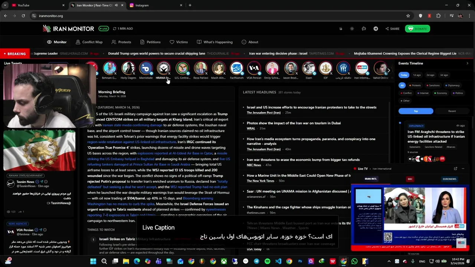
Task: Open WhatsApp from the taskbar
Action: click(x=354, y=261)
